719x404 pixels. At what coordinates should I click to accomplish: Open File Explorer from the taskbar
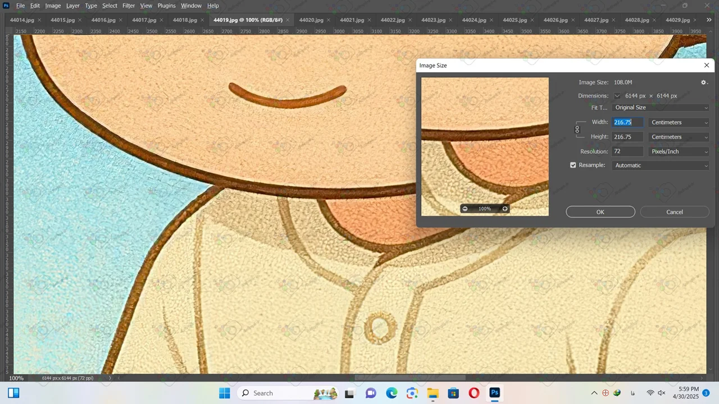pyautogui.click(x=433, y=393)
